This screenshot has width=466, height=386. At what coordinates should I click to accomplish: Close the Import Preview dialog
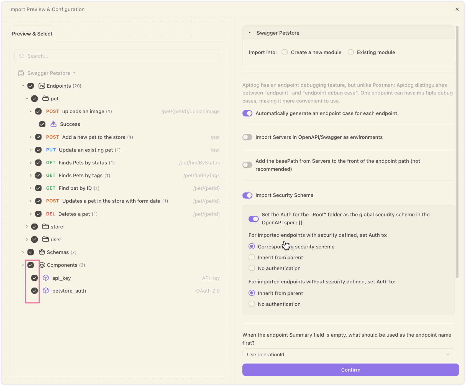coord(457,9)
